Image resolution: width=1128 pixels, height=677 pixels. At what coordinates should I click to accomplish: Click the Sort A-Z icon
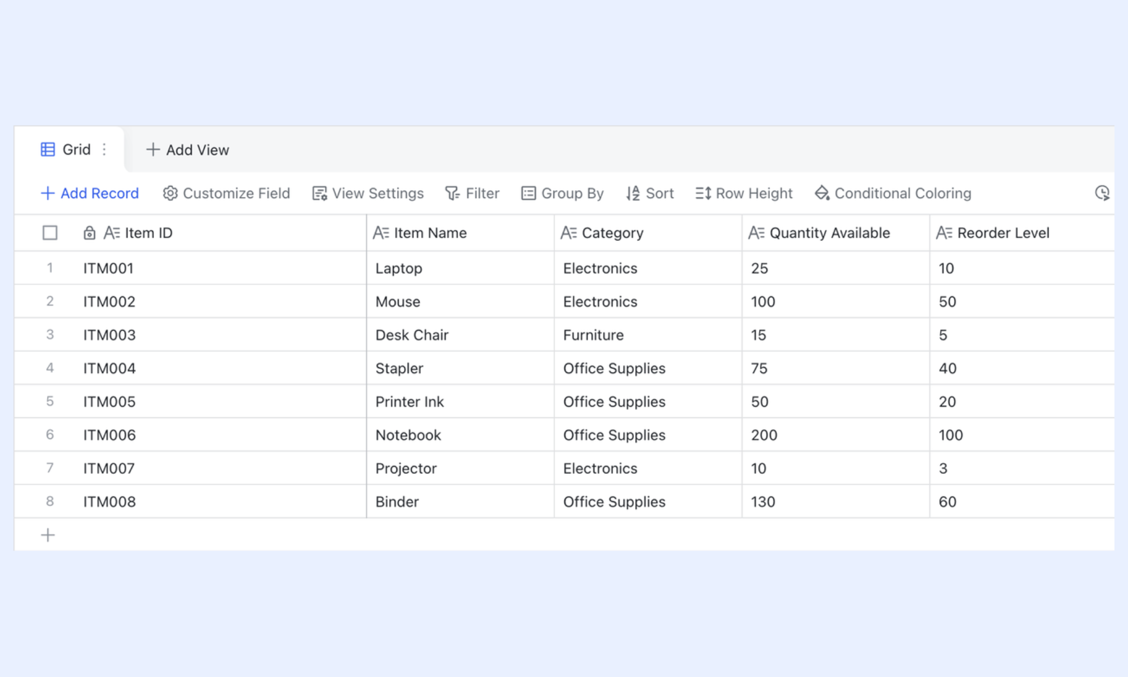pyautogui.click(x=633, y=194)
